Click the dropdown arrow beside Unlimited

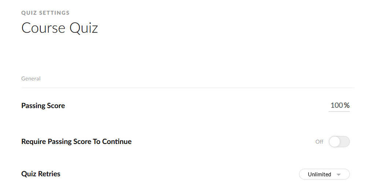[339, 175]
